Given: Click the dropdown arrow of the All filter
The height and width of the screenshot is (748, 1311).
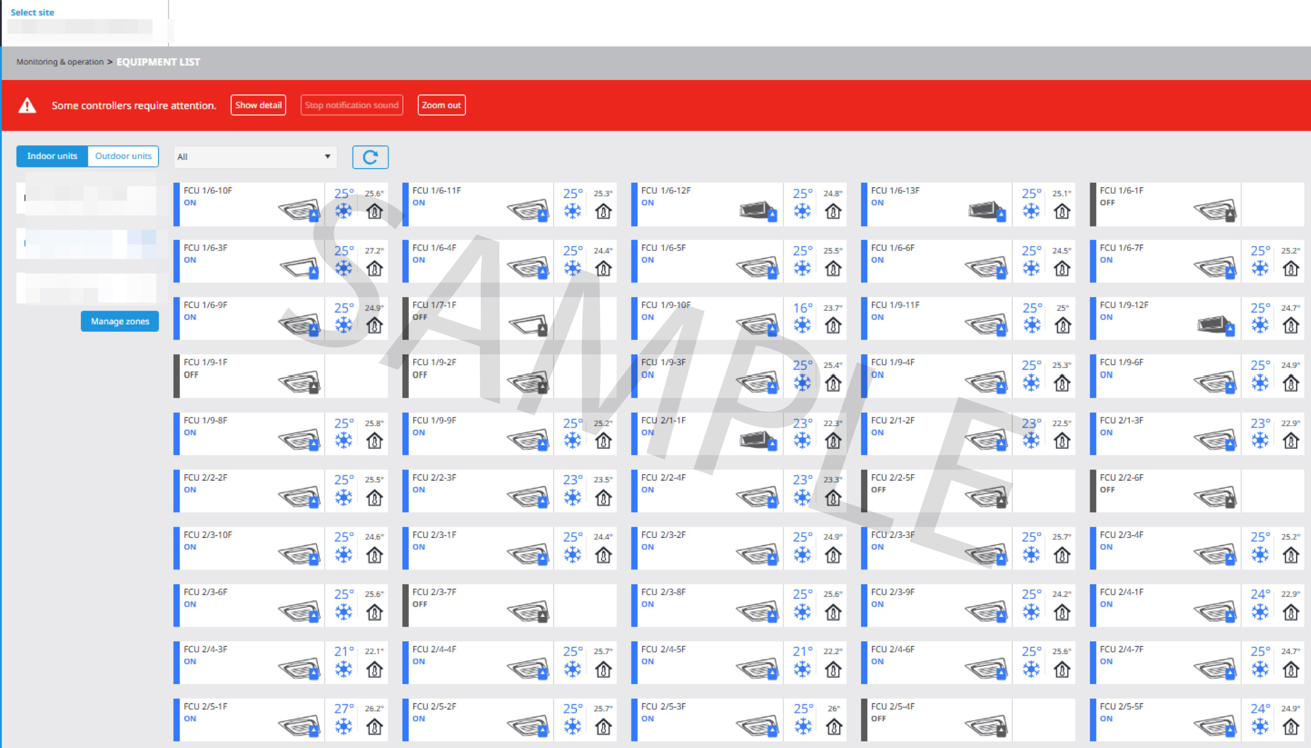Looking at the screenshot, I should (327, 156).
